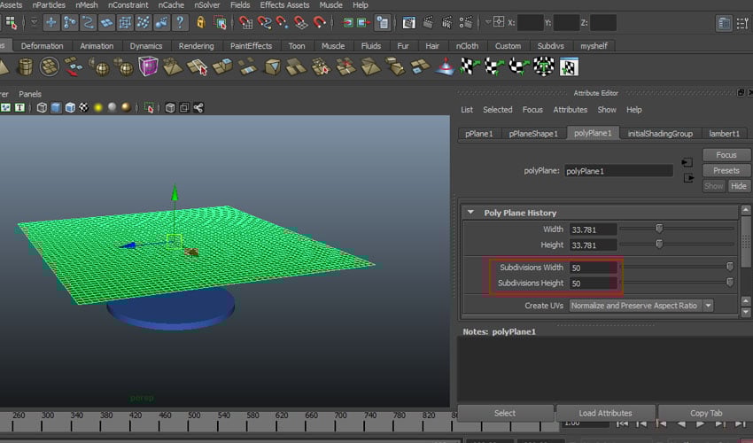Switch to the pPlaneShape1 tab
The image size is (753, 443).
(532, 134)
